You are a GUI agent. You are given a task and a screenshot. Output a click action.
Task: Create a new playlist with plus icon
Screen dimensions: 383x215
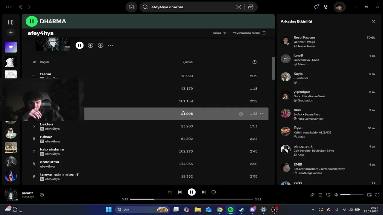(11, 32)
